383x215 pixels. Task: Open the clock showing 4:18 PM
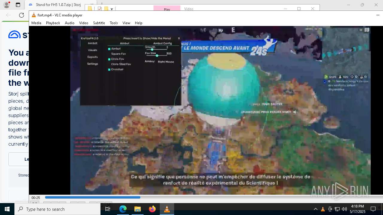click(358, 209)
